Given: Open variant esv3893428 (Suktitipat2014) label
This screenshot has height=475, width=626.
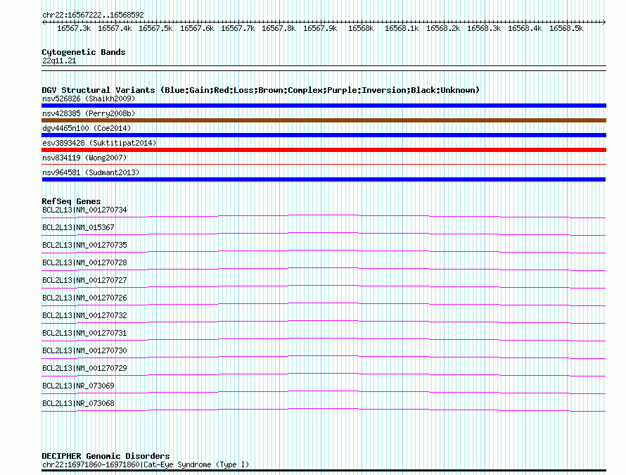Looking at the screenshot, I should point(99,143).
